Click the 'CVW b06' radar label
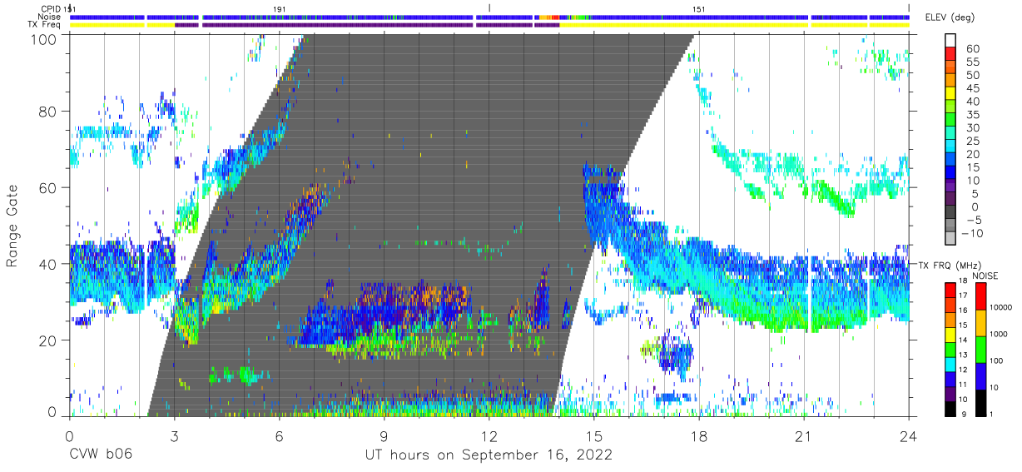 click(x=100, y=455)
